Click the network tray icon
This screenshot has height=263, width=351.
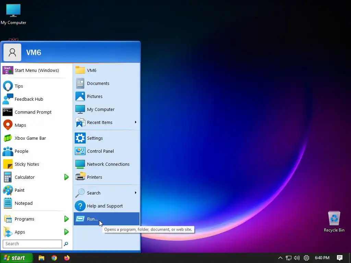[289, 258]
